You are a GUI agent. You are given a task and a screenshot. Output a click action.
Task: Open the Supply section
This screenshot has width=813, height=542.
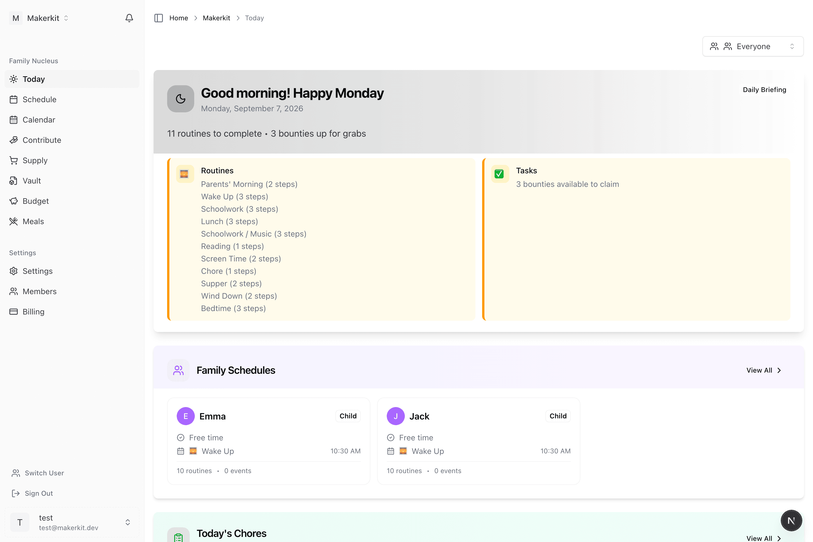[x=72, y=160]
